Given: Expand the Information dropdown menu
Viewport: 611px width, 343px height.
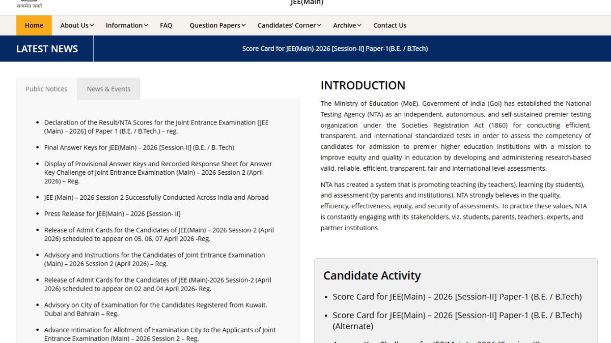Looking at the screenshot, I should (127, 25).
